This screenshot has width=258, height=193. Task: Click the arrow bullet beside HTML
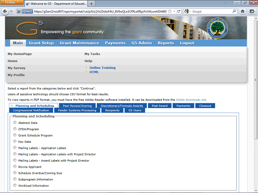(x=86, y=72)
